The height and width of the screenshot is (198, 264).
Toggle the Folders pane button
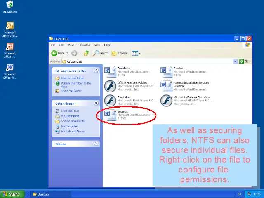click(x=120, y=53)
